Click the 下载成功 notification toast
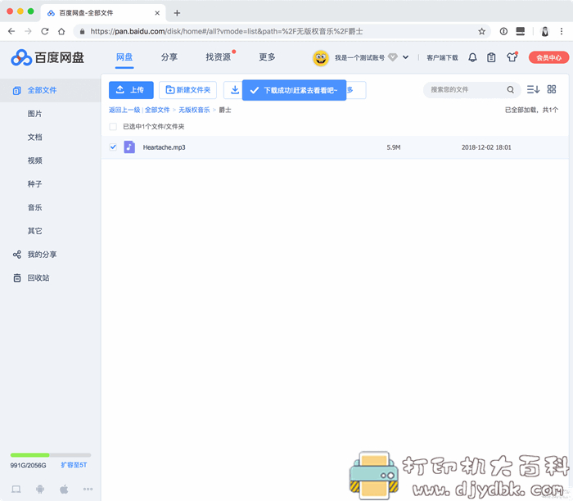The image size is (573, 501). (294, 90)
